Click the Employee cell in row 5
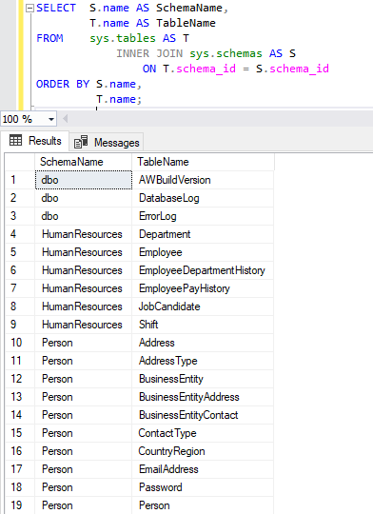 (x=203, y=252)
